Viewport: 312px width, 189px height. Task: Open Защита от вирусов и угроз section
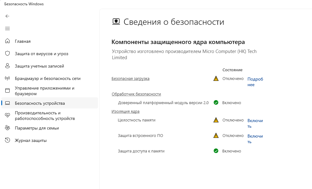[x=41, y=54]
